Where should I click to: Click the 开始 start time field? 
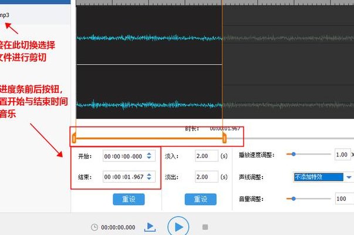tap(129, 156)
